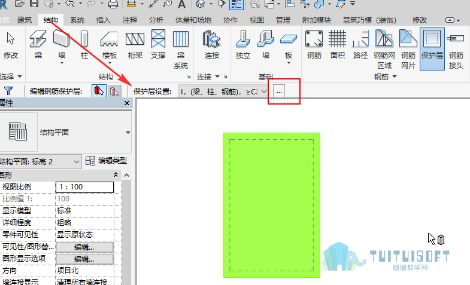This screenshot has width=470, height=285.
Task: Select the Connection (连接) tool
Action: 211,45
